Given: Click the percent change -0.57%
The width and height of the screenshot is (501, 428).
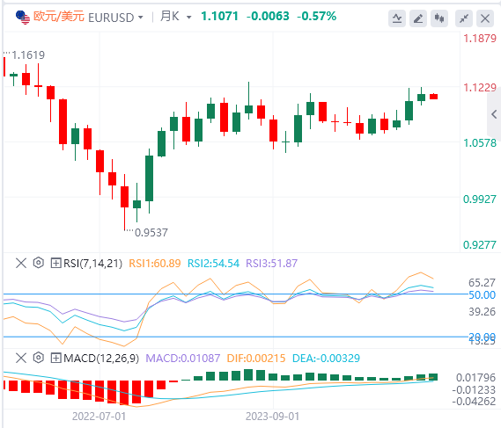Looking at the screenshot, I should 317,17.
